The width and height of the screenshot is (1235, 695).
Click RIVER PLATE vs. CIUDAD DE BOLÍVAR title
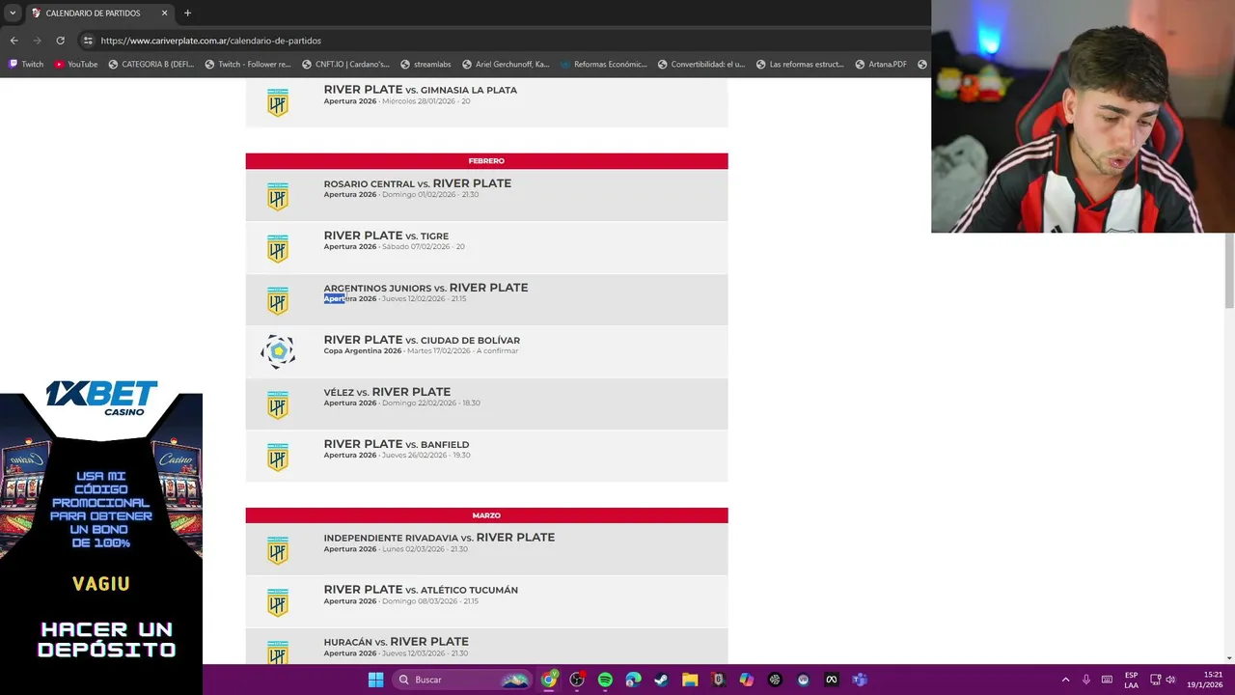coord(422,340)
